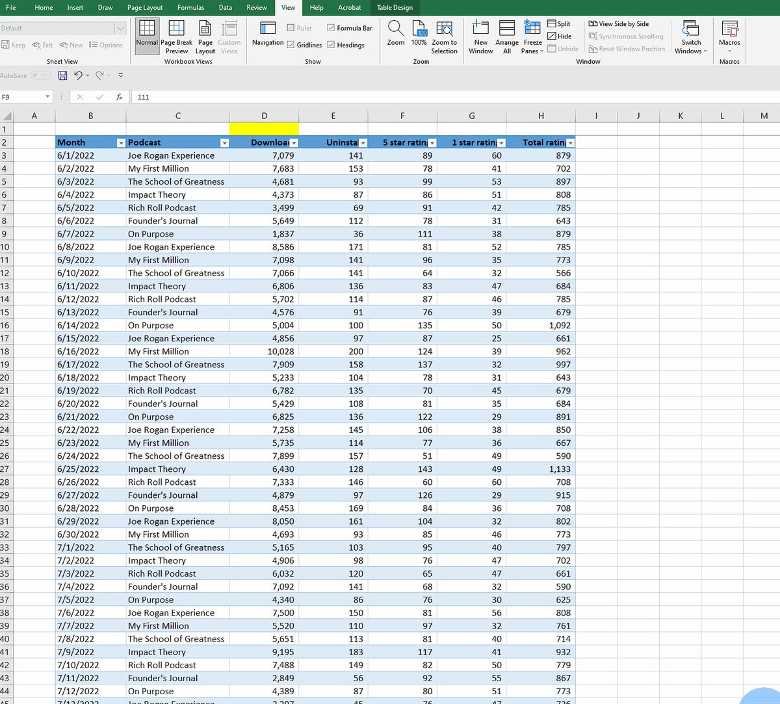Open Custom Views
This screenshot has height=704, width=780.
229,37
